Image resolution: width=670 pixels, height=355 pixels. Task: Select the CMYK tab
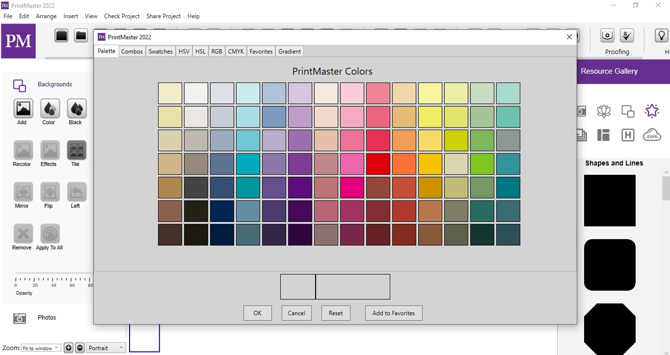click(236, 51)
